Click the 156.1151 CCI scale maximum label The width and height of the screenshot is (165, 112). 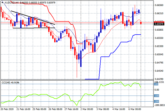coord(159,82)
